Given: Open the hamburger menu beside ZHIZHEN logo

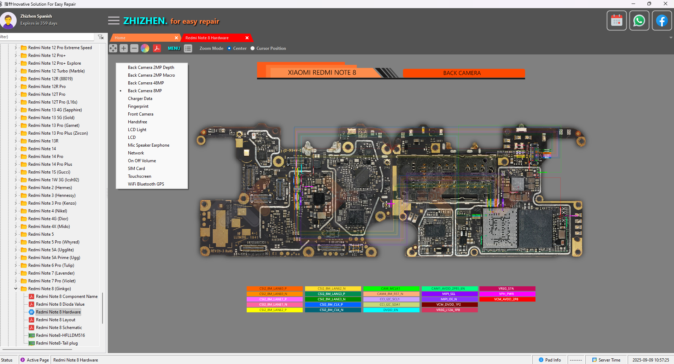Looking at the screenshot, I should click(x=114, y=20).
